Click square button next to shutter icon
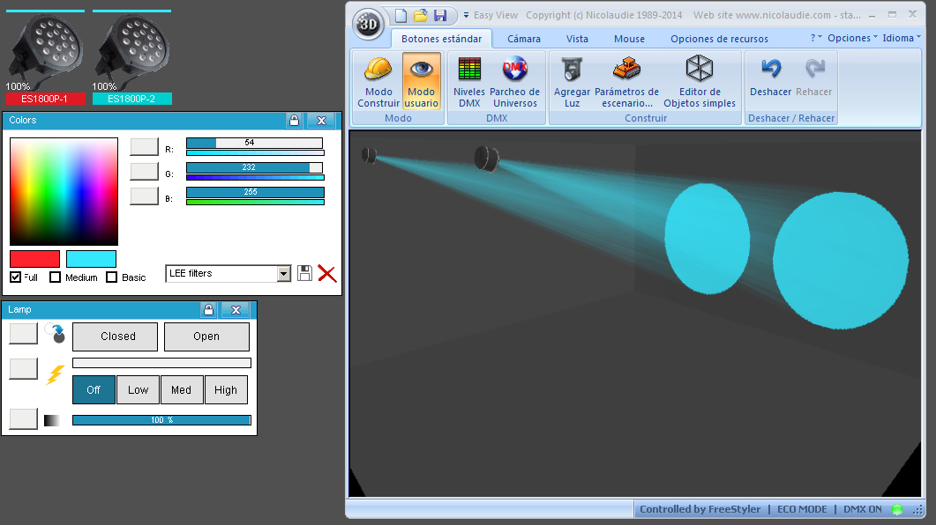 [x=23, y=333]
